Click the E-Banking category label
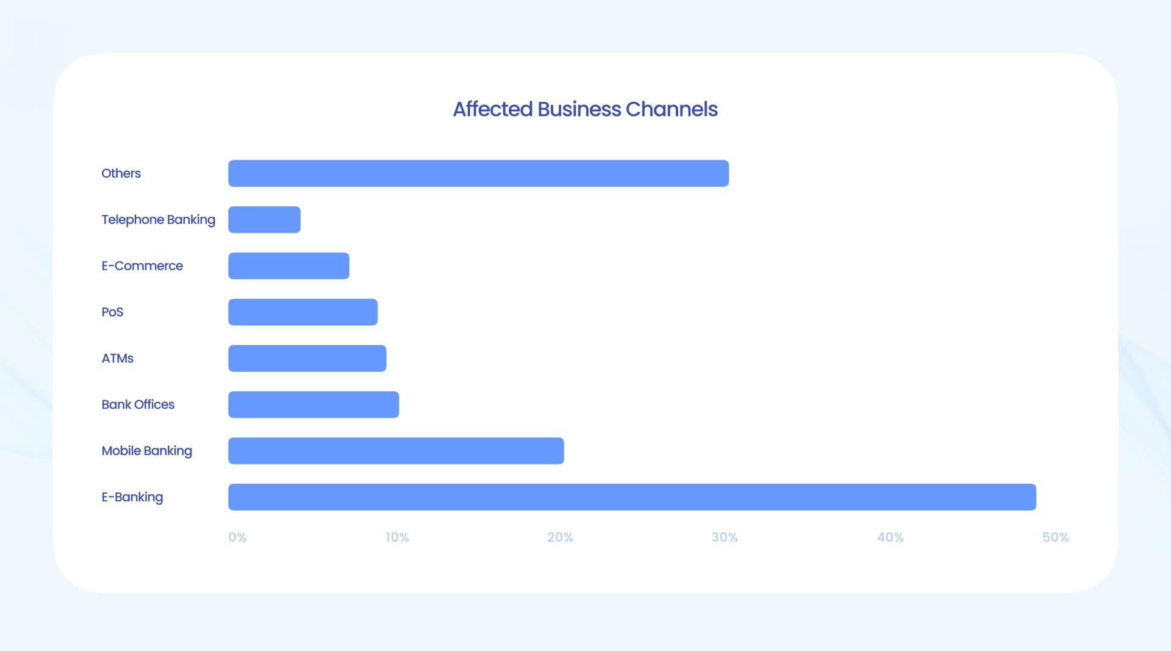This screenshot has width=1171, height=651. 132,497
